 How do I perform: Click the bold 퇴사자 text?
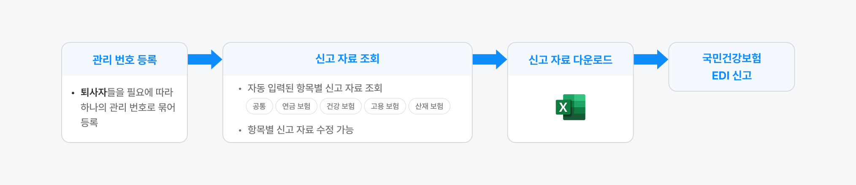tap(94, 92)
